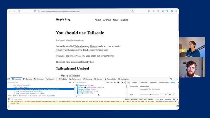Toggle the console multi-line editor icon
210x118 pixels.
[x=178, y=106]
